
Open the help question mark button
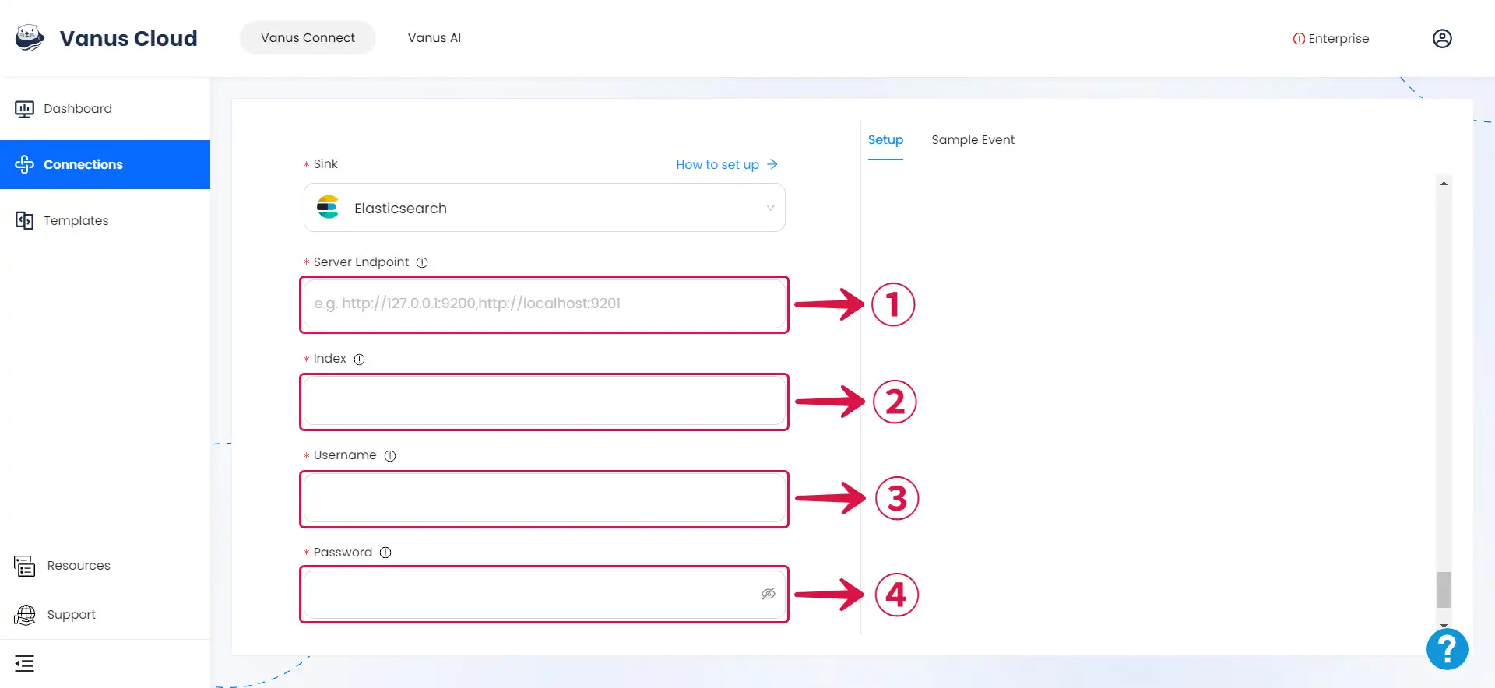click(1448, 649)
